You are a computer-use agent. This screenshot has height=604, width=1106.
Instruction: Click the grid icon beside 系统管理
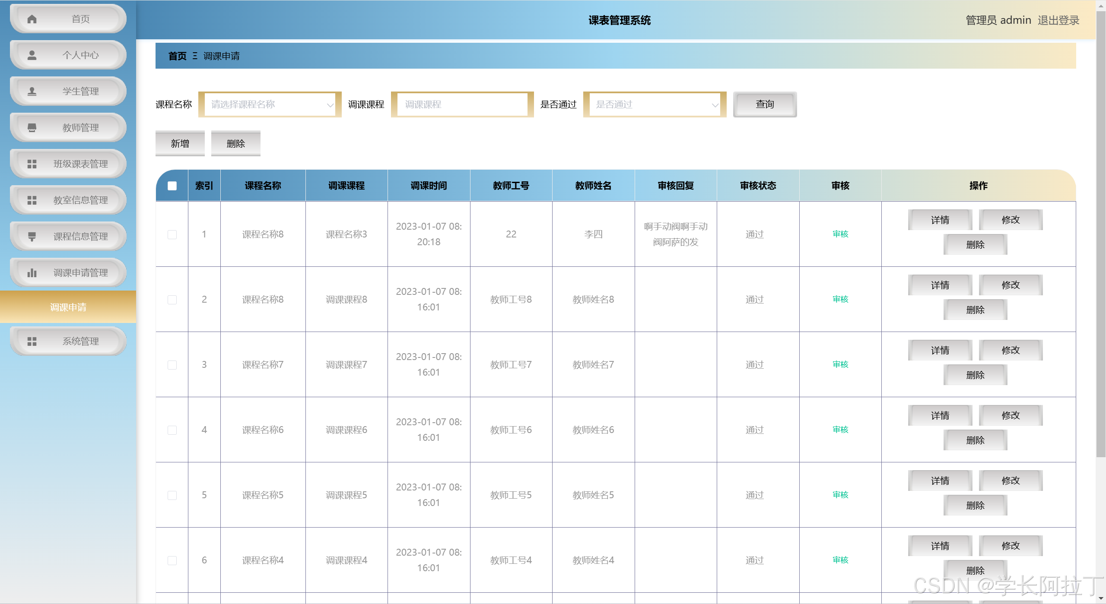pyautogui.click(x=32, y=342)
